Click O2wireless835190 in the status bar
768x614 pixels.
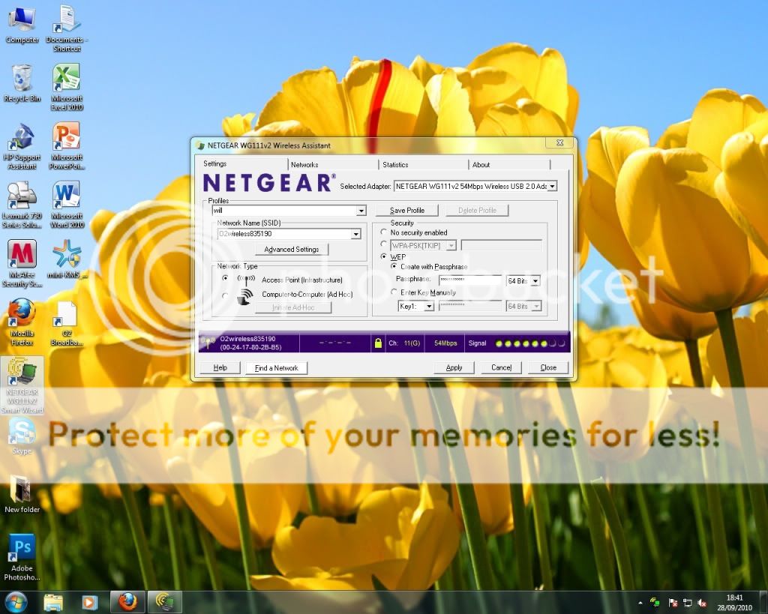pyautogui.click(x=247, y=339)
